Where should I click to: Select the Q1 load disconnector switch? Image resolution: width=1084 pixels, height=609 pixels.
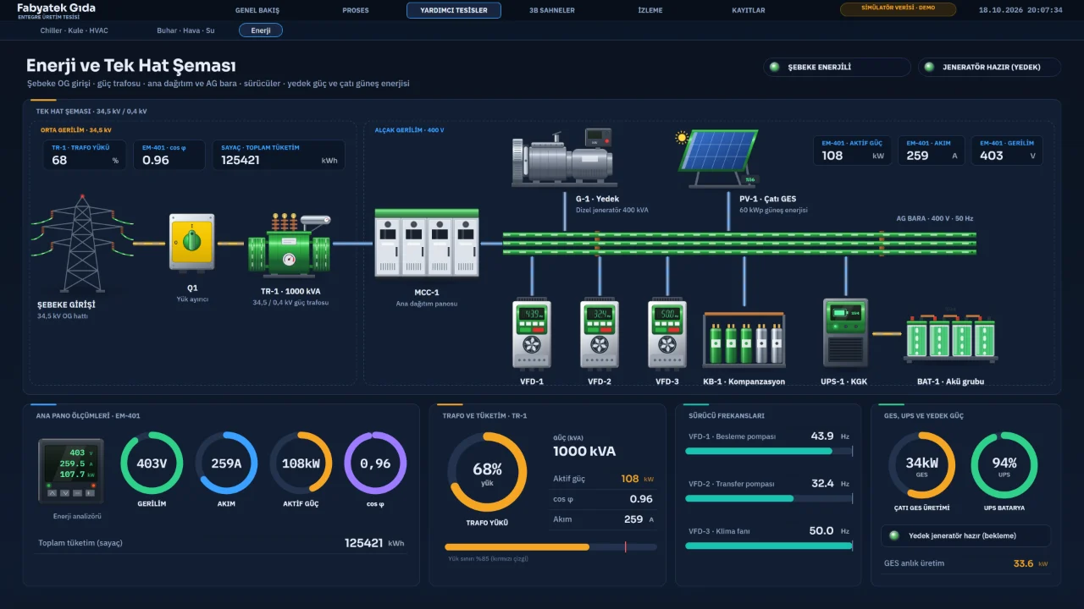coord(192,242)
